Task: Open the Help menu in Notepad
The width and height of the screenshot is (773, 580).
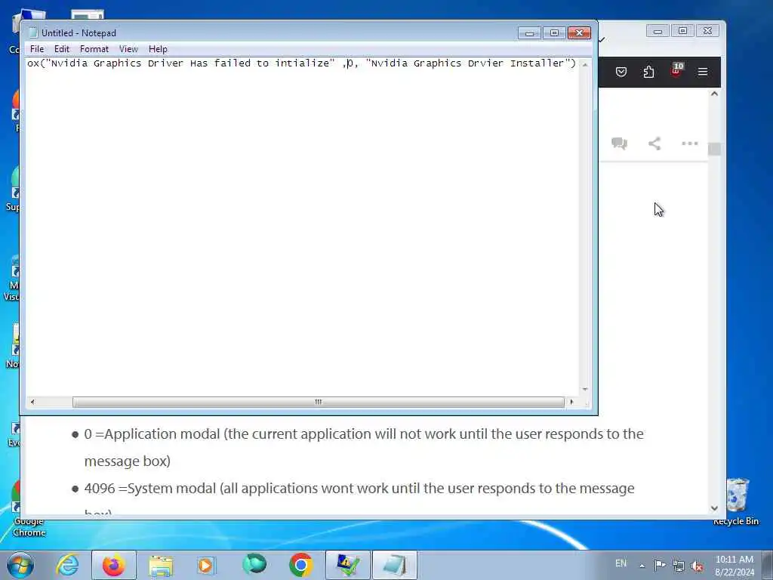Action: click(x=158, y=49)
